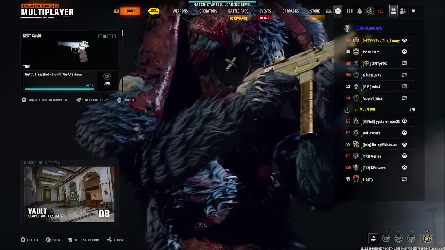Click the RS social button icon
This screenshot has width=445, height=250.
(x=394, y=11)
